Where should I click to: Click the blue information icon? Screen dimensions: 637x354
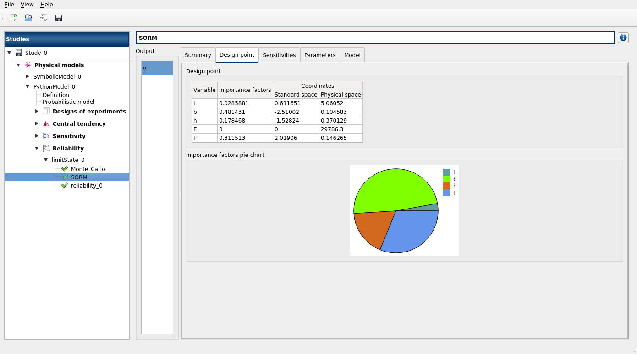pos(623,38)
